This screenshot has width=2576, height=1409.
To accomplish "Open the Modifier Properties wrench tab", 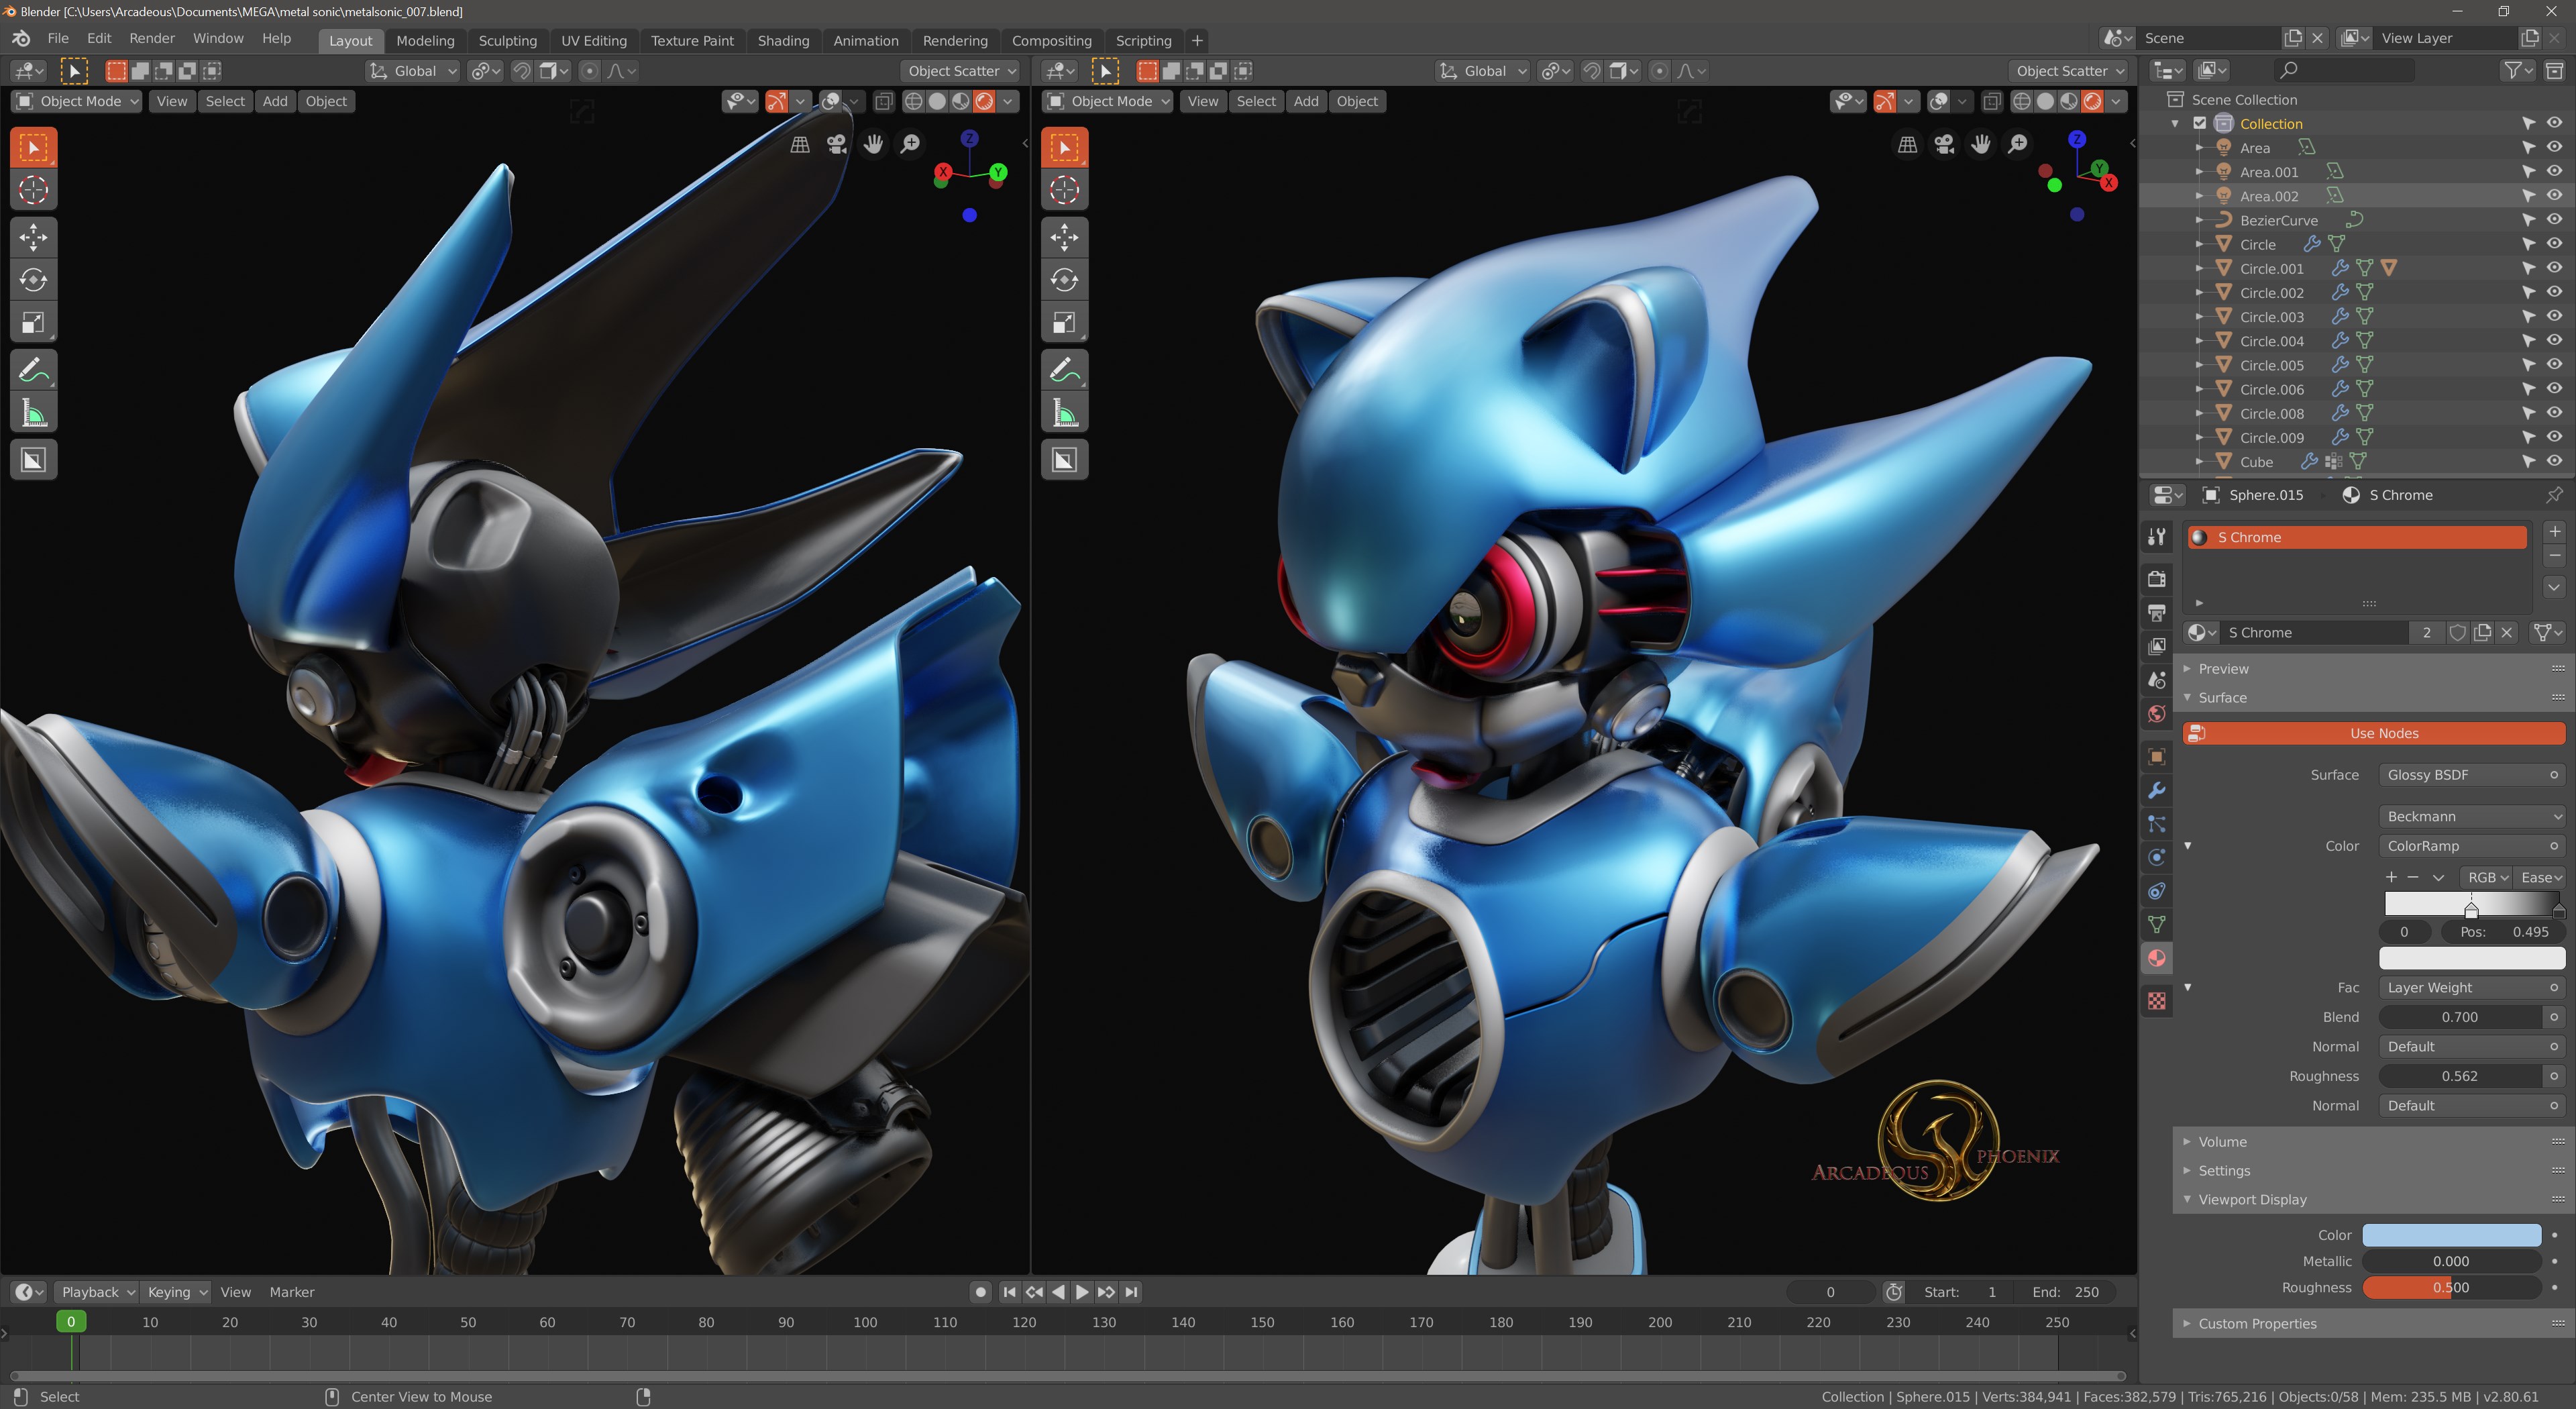I will (2157, 791).
